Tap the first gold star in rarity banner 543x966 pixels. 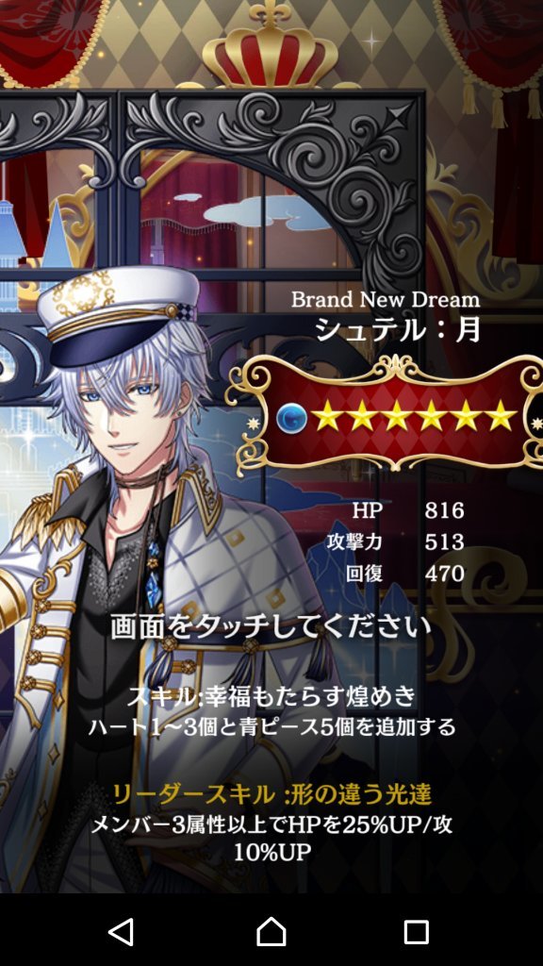[327, 418]
